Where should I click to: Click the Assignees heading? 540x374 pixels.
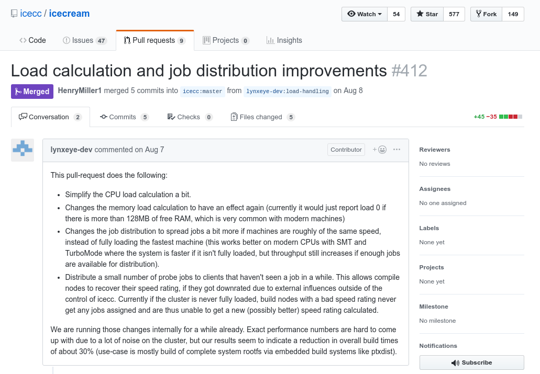[435, 189]
